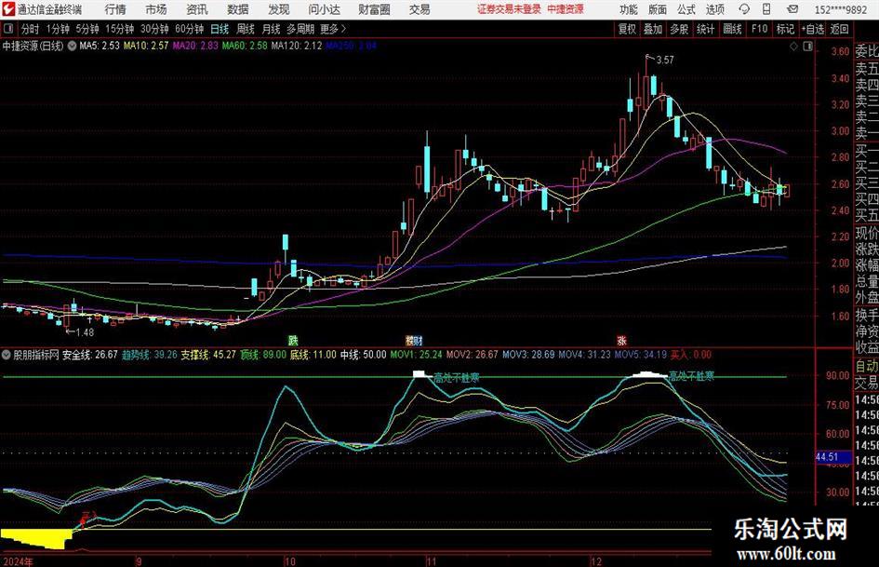Switch to 周线 weekly period
The image size is (879, 567).
coord(245,29)
